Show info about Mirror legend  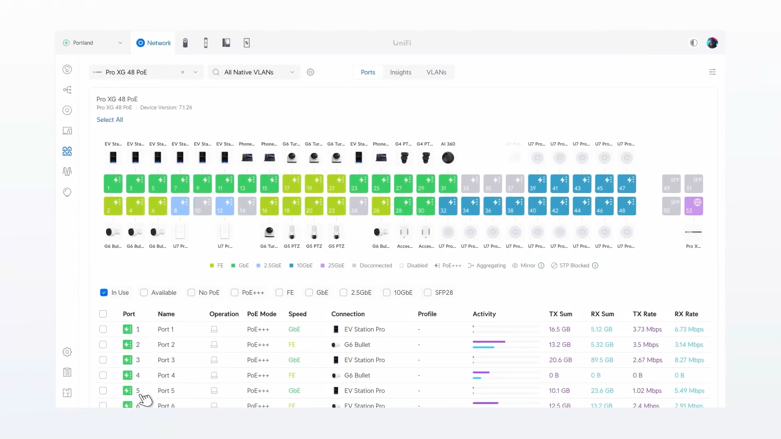pos(541,265)
